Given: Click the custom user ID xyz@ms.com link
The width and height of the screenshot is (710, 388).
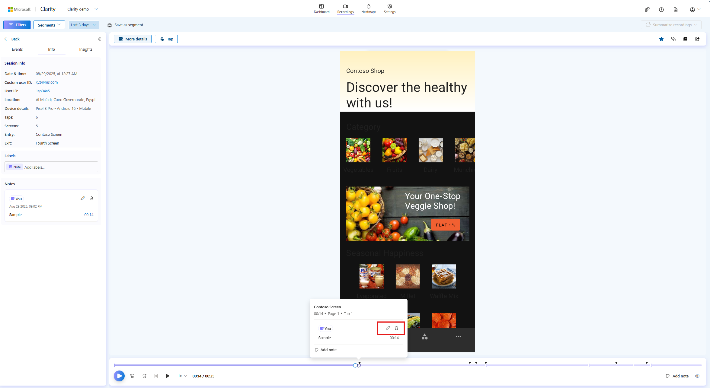Looking at the screenshot, I should (x=47, y=82).
